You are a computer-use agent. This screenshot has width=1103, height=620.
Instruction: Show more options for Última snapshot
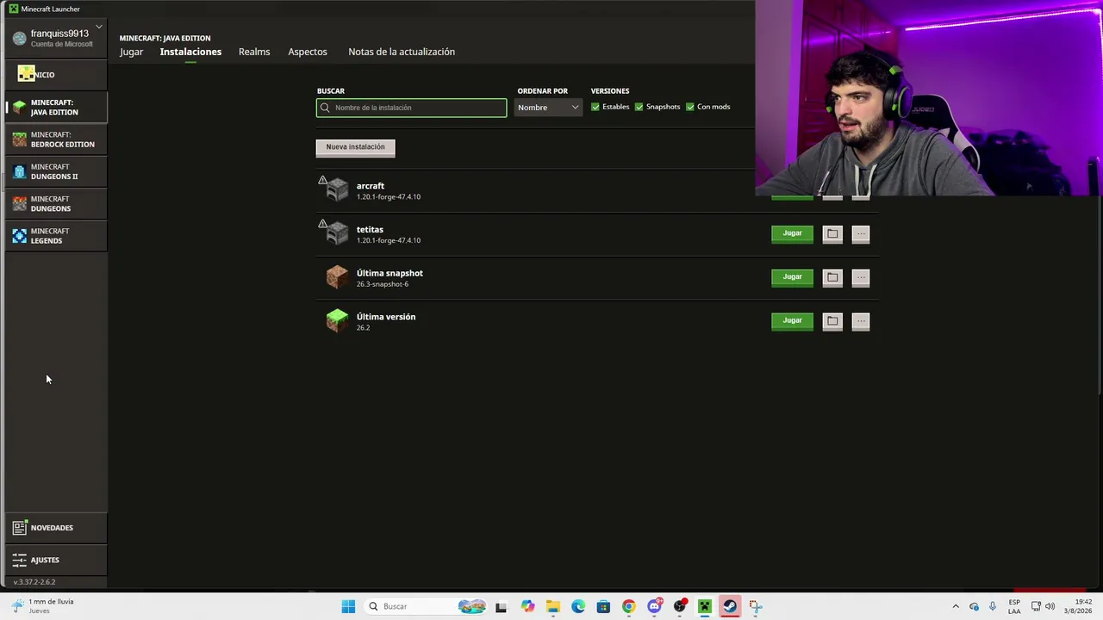(x=861, y=277)
